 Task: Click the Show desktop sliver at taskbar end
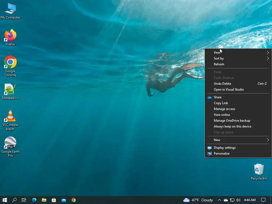pyautogui.click(x=271, y=200)
